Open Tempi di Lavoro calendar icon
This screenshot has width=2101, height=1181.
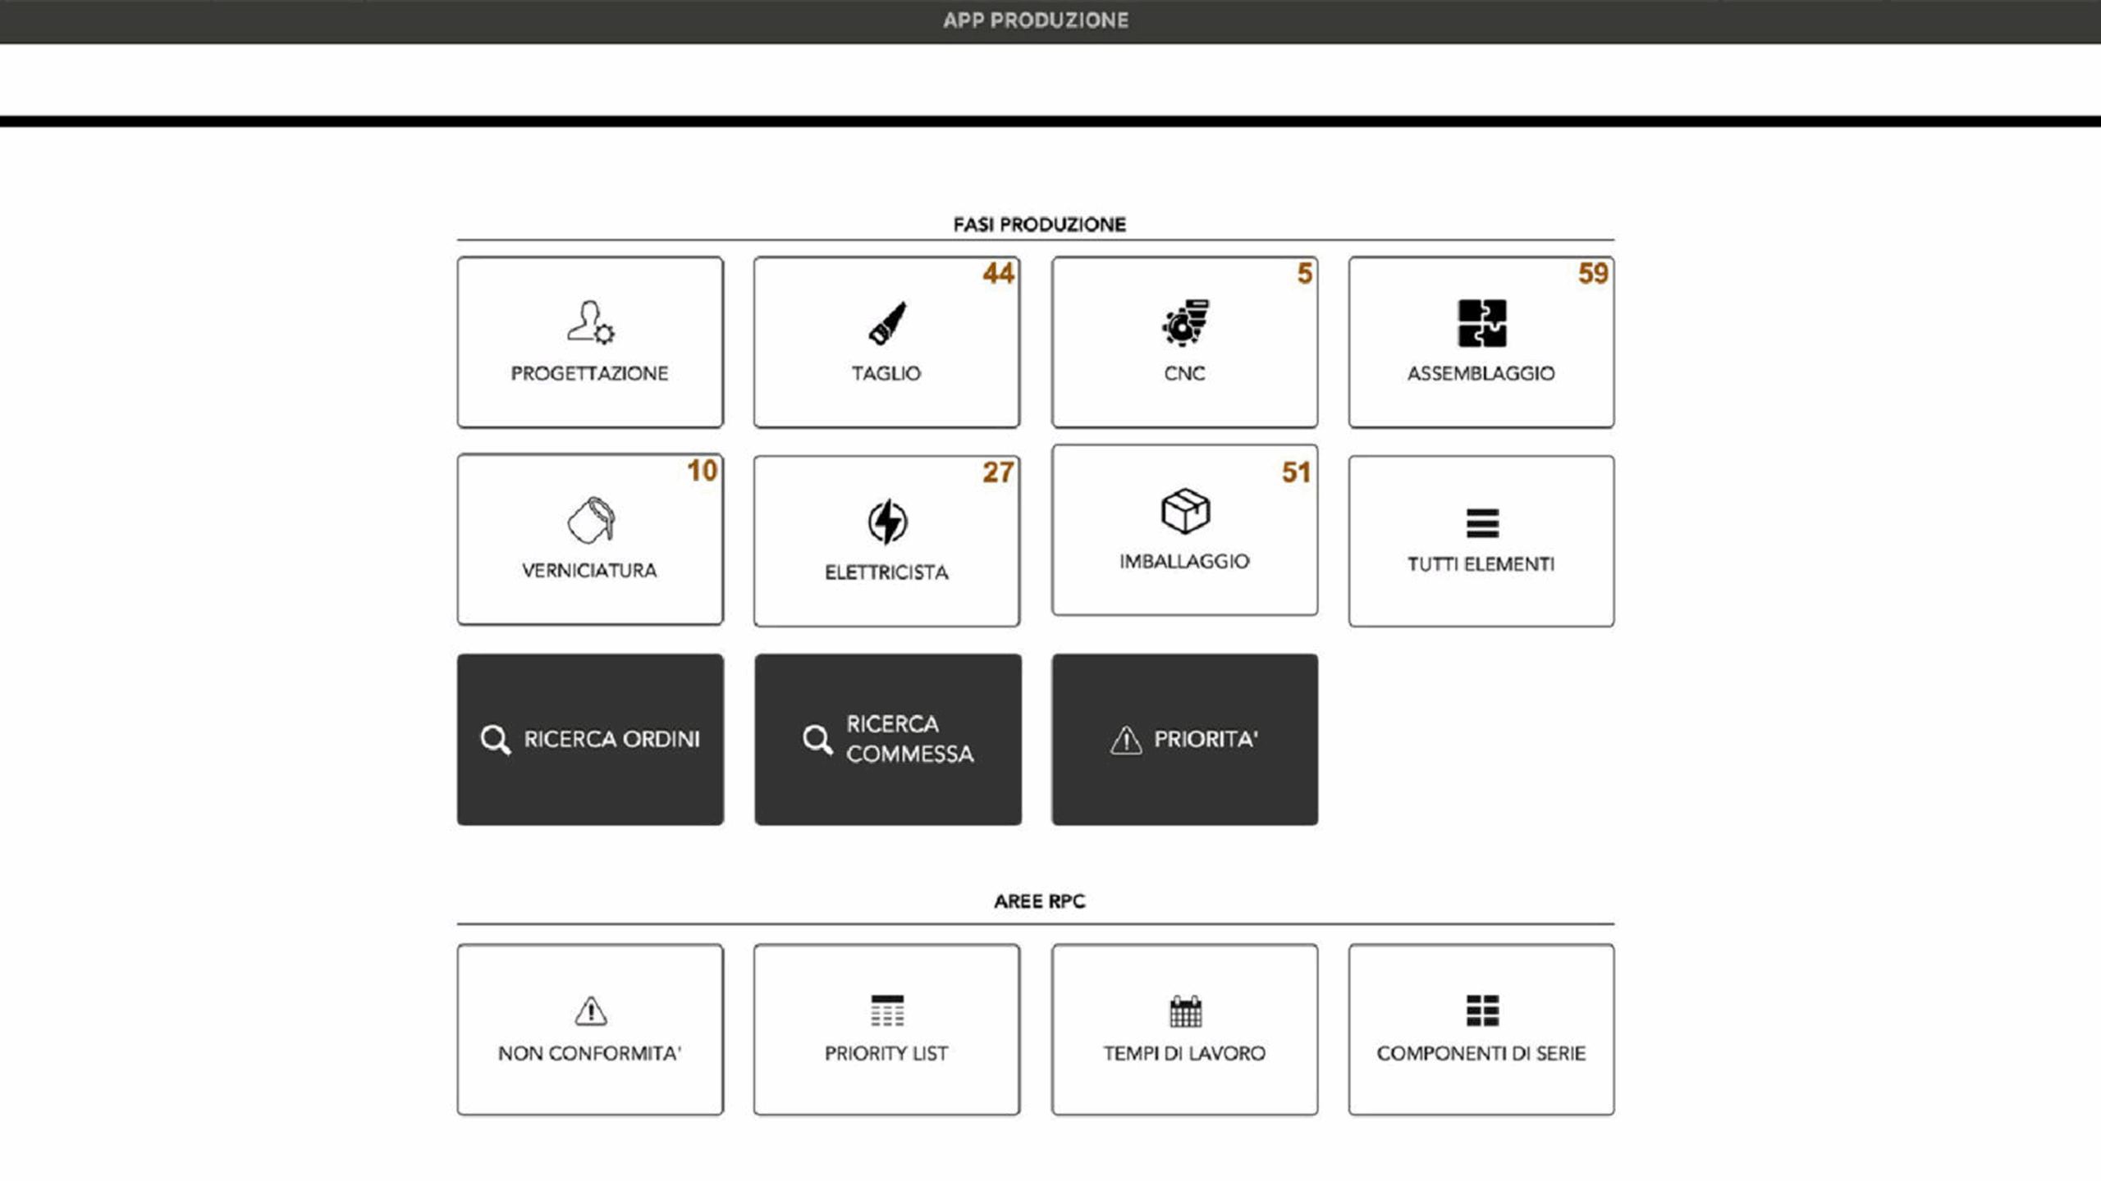[1184, 1010]
